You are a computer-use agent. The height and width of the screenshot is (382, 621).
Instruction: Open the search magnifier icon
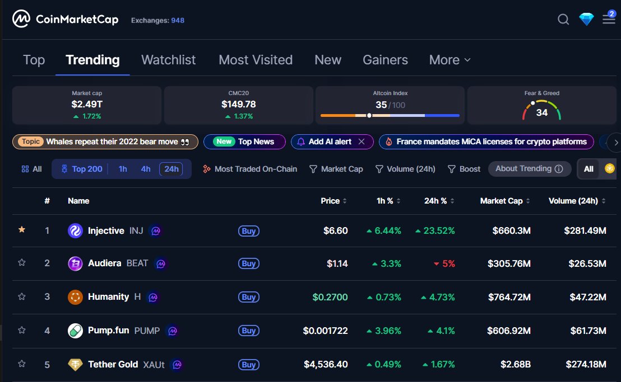563,19
